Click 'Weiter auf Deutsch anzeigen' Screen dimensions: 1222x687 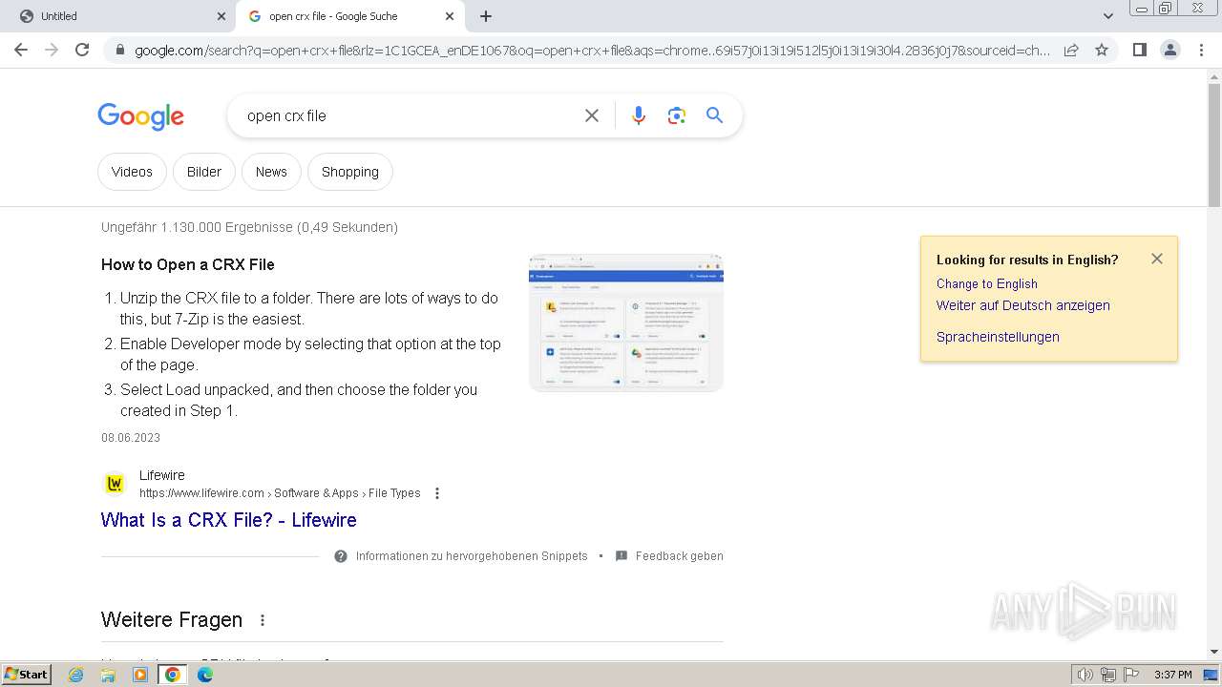pyautogui.click(x=1023, y=305)
